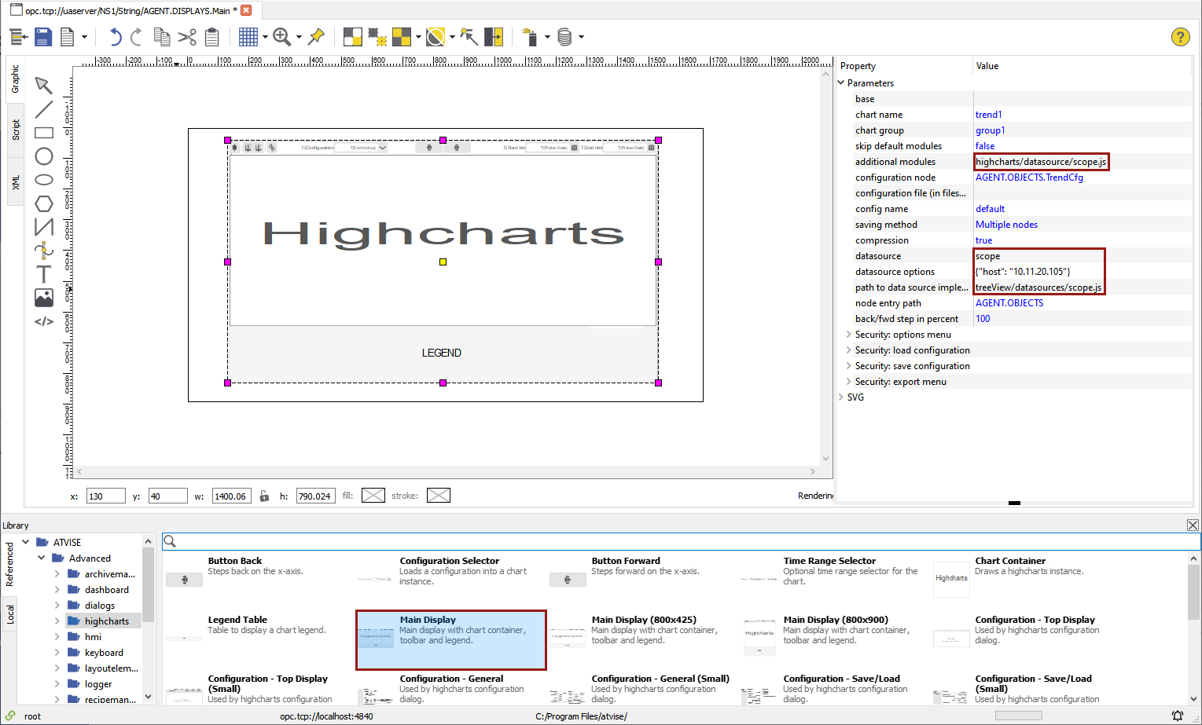Click the fill color swatch
The height and width of the screenshot is (725, 1202).
pos(373,496)
